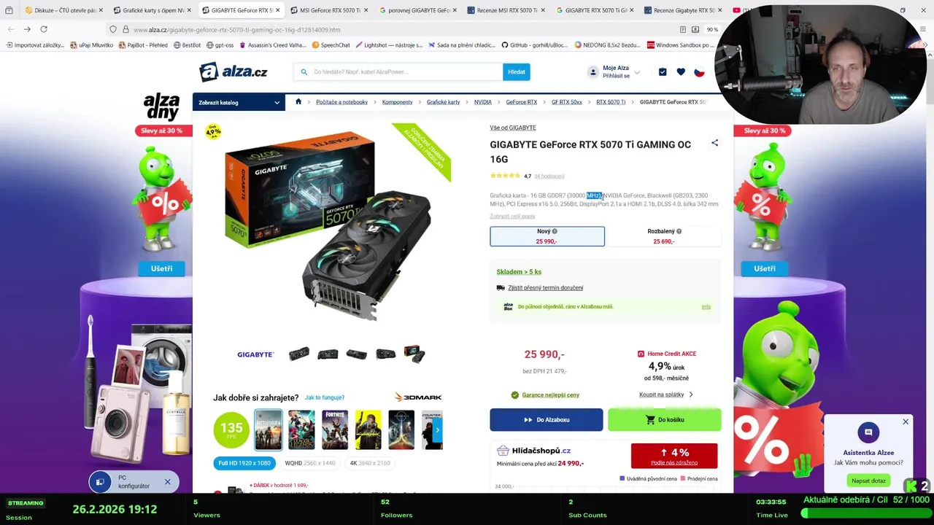Expand Zobrazit celý popis description link
Image resolution: width=934 pixels, height=525 pixels.
pos(512,217)
